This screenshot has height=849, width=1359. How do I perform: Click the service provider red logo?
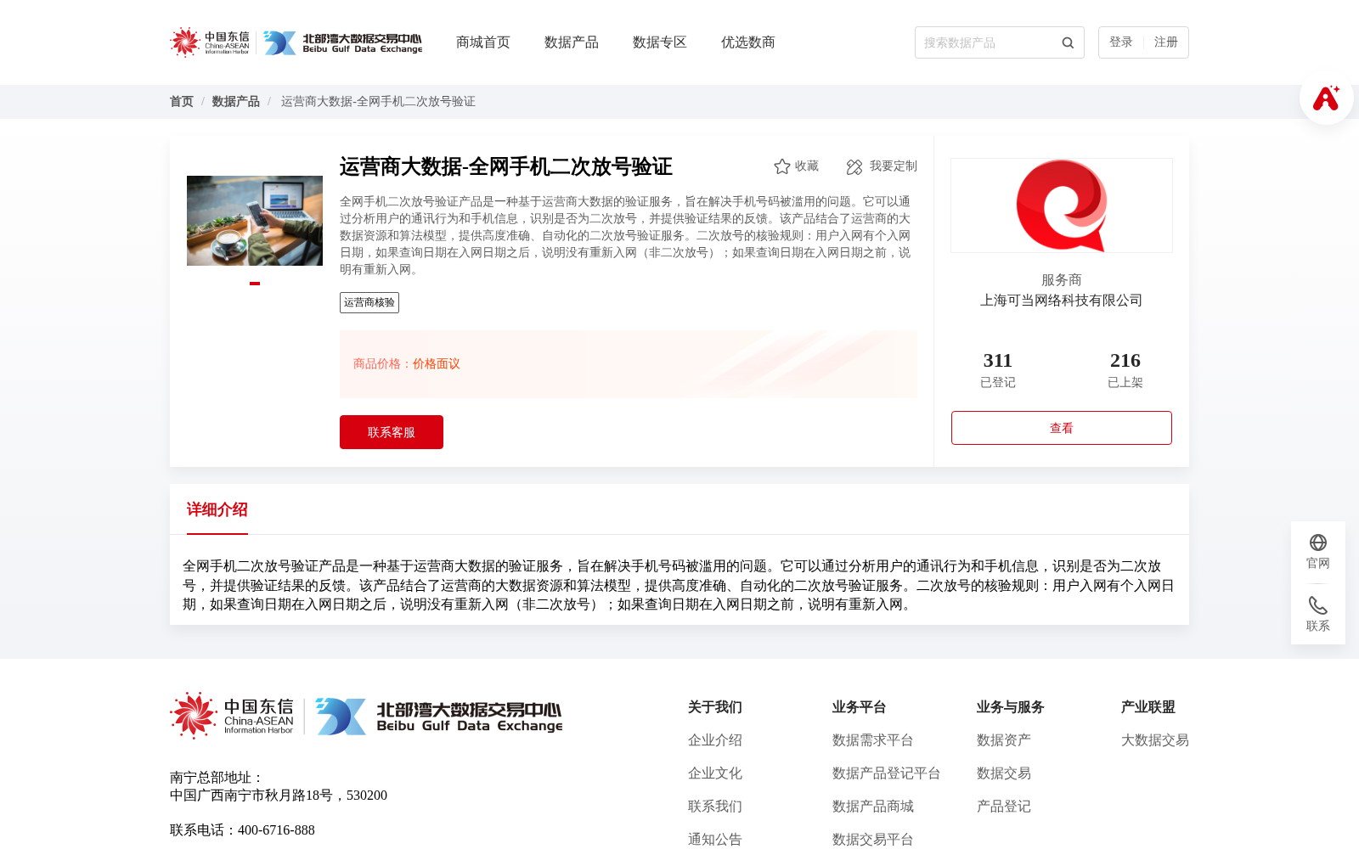click(1062, 205)
